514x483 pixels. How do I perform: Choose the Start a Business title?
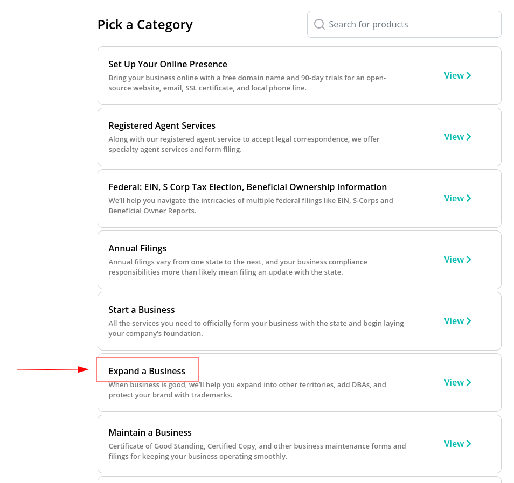click(142, 310)
